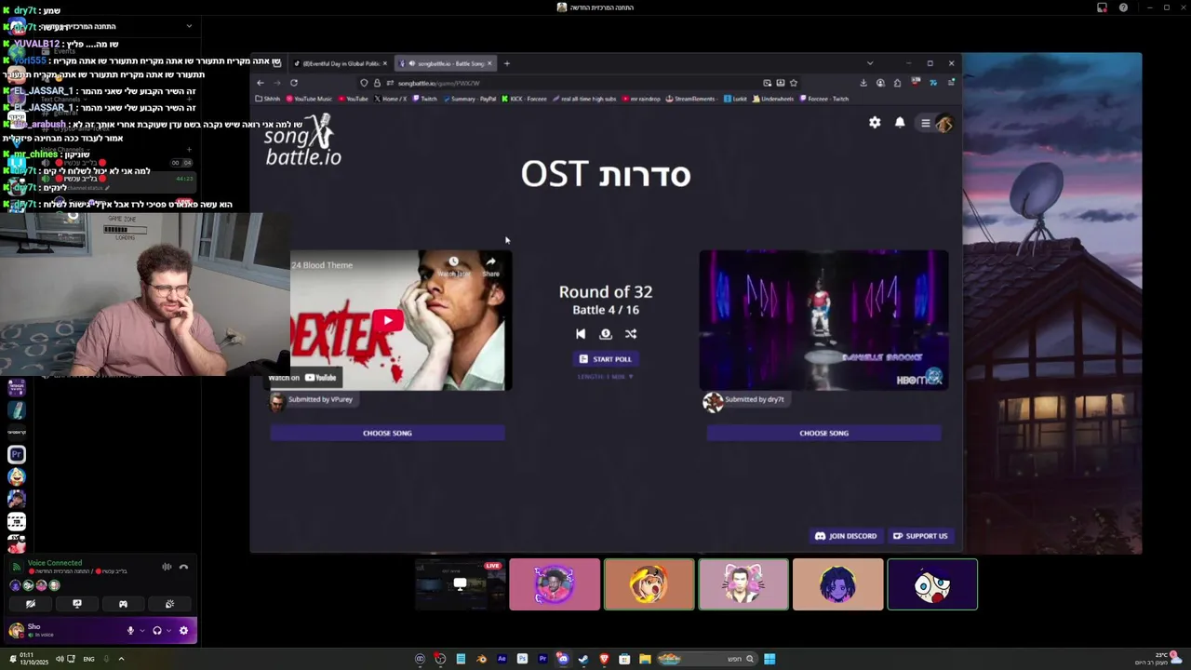The height and width of the screenshot is (670, 1191).
Task: Choose the song submitted by dry7t
Action: (823, 433)
